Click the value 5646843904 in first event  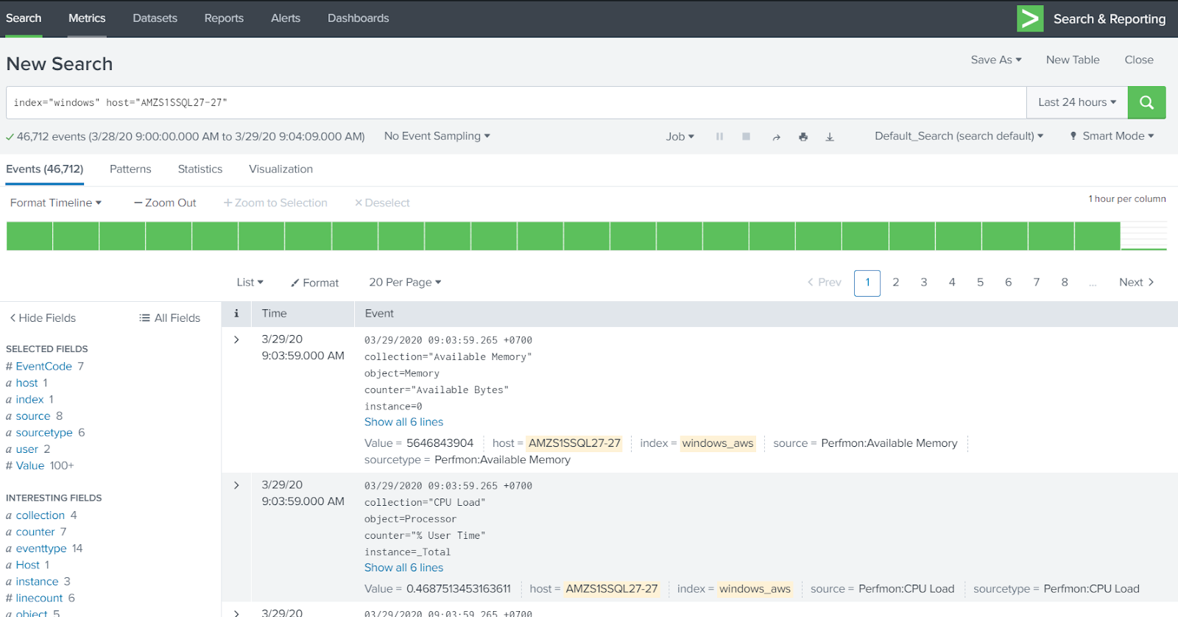tap(440, 443)
